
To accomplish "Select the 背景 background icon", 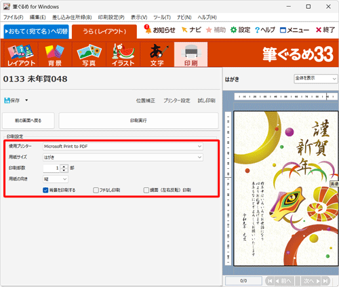I will tap(55, 54).
